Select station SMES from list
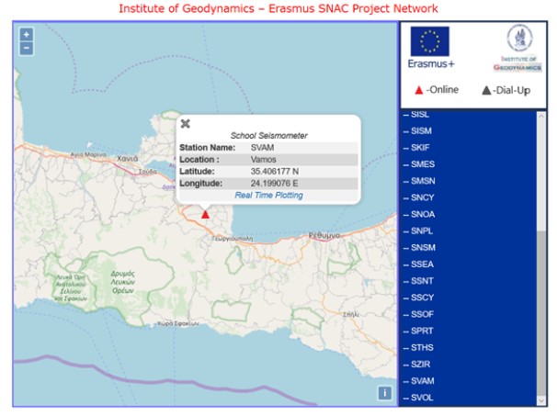The image size is (557, 416). 423,164
